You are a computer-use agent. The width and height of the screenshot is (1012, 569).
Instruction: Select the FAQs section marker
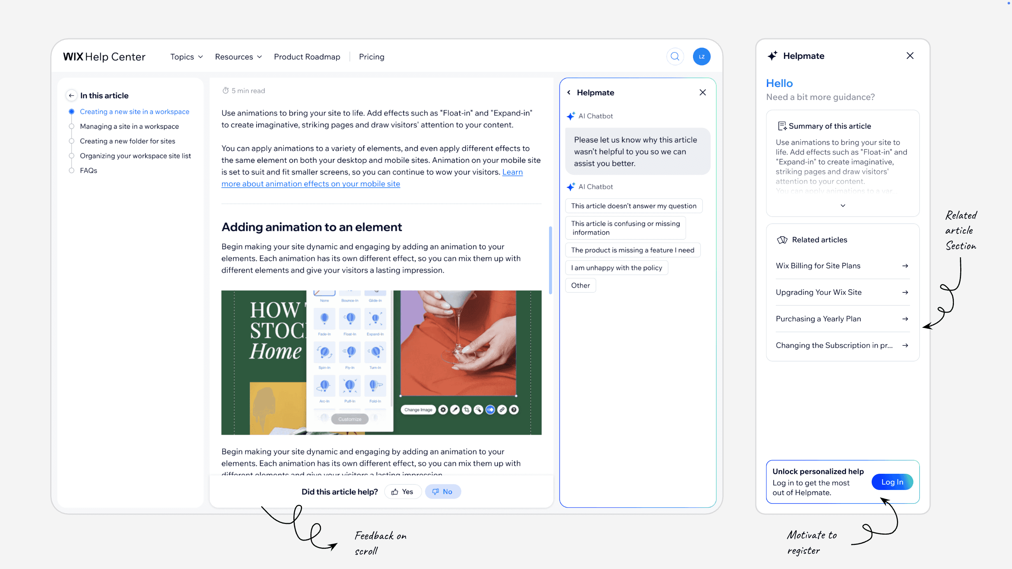click(72, 171)
